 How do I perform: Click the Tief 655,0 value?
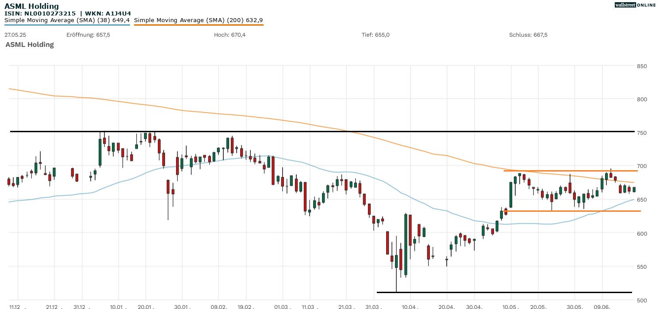375,35
